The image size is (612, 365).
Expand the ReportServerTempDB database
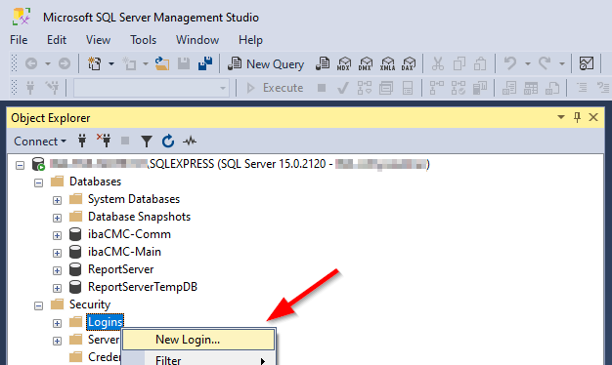pos(58,288)
